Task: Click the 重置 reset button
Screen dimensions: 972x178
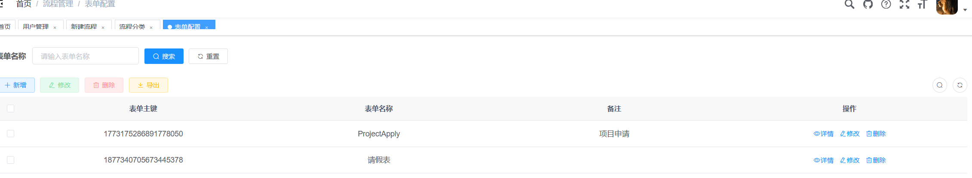Action: pyautogui.click(x=208, y=56)
